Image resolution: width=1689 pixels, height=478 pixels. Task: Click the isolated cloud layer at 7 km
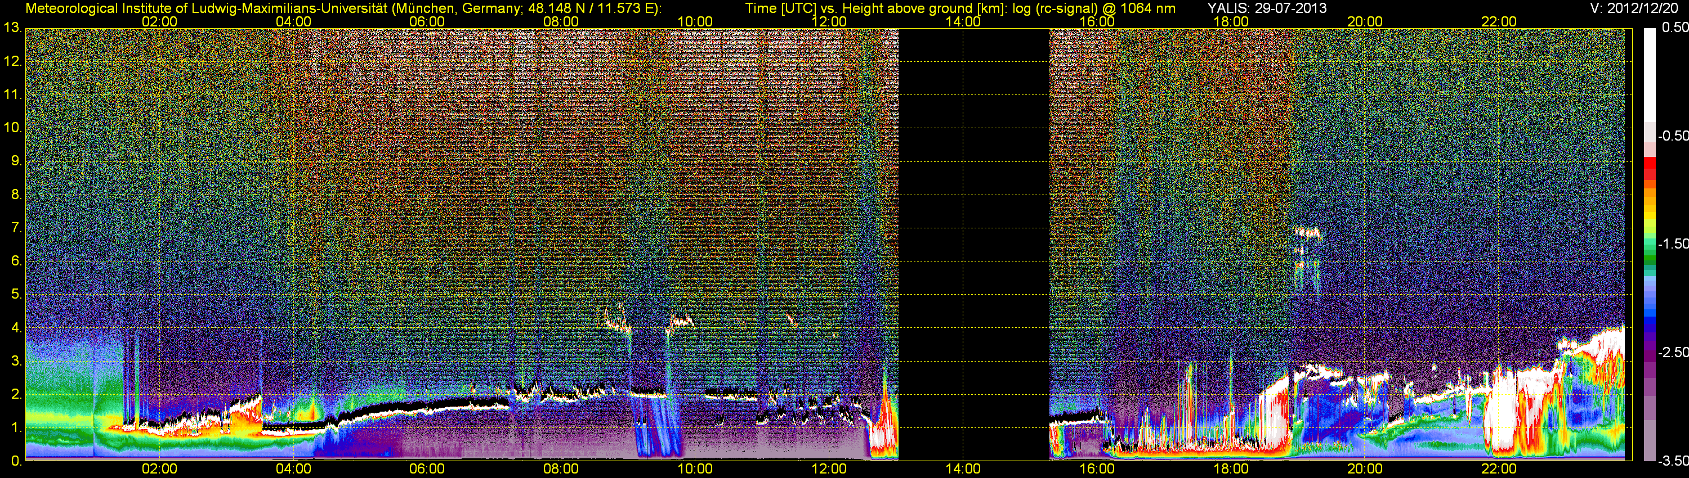[x=1307, y=233]
